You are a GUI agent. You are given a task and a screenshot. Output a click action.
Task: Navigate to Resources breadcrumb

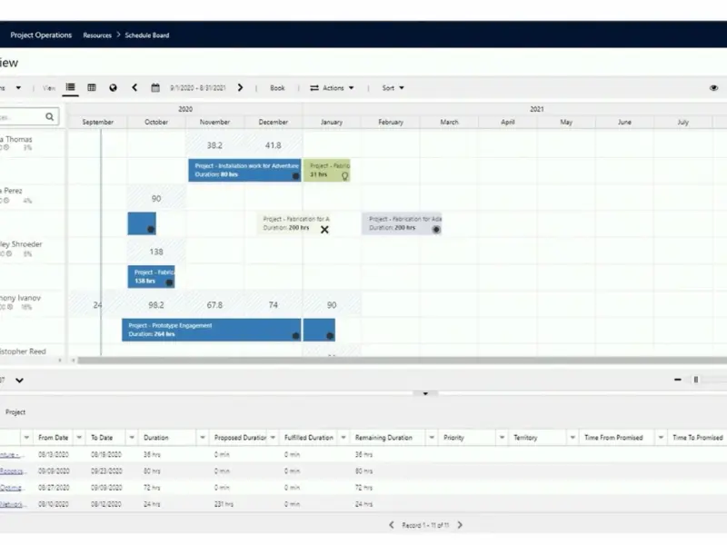[x=97, y=35]
